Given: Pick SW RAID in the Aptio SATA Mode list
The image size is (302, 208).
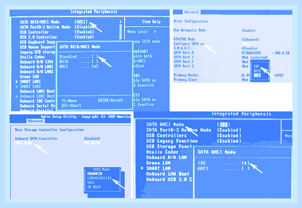Looking at the screenshot, I should 94,187.
